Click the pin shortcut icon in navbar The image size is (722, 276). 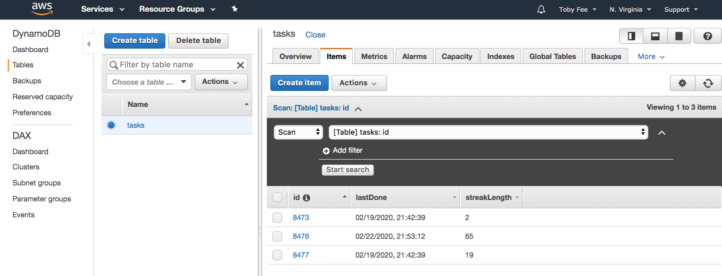click(x=235, y=9)
